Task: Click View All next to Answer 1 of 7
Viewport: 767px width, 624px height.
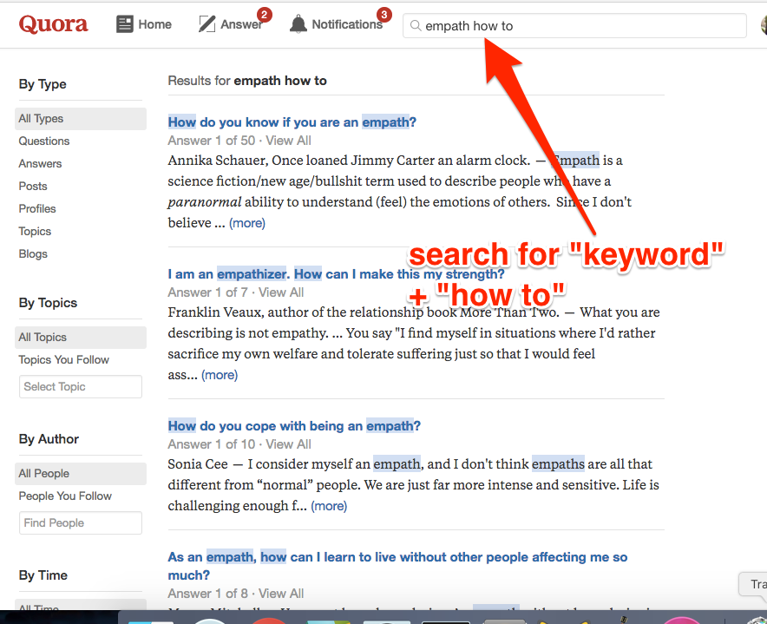Action: 281,292
